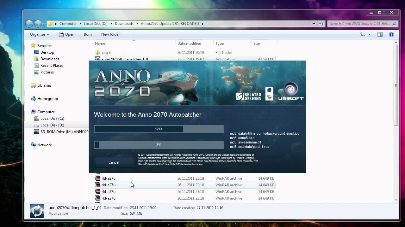
Task: Open the Help question mark icon
Action: click(x=391, y=34)
